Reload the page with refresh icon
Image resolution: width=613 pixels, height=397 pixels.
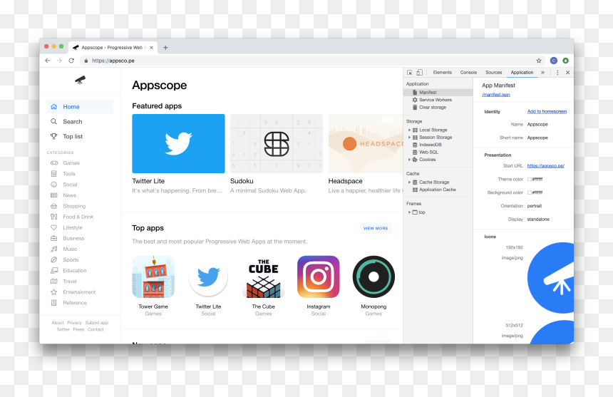[x=71, y=61]
